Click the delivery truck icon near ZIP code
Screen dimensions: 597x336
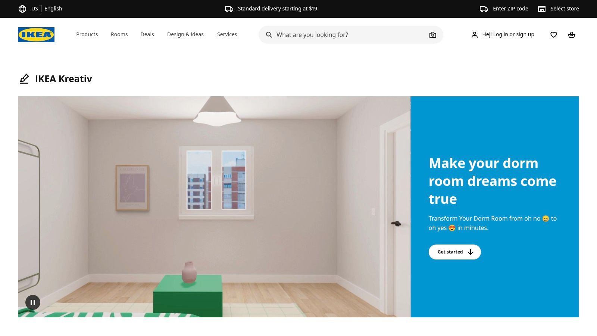coord(484,9)
